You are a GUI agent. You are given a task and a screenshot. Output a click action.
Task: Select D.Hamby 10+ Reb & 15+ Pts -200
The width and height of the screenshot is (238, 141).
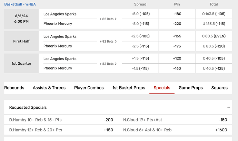(61, 120)
